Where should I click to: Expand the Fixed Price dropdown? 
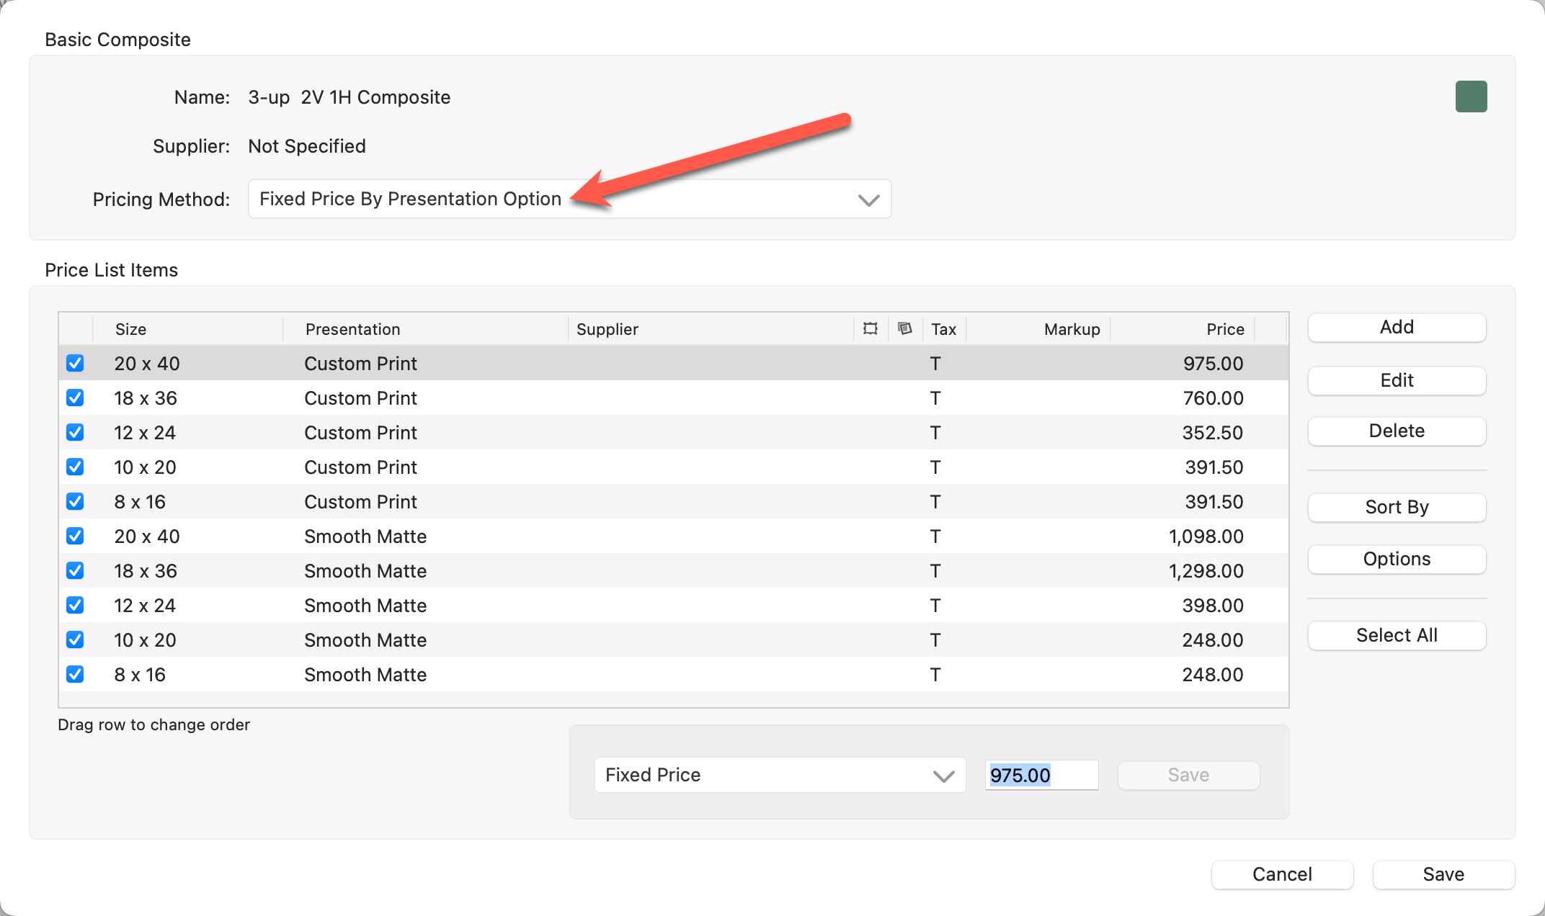coord(780,775)
